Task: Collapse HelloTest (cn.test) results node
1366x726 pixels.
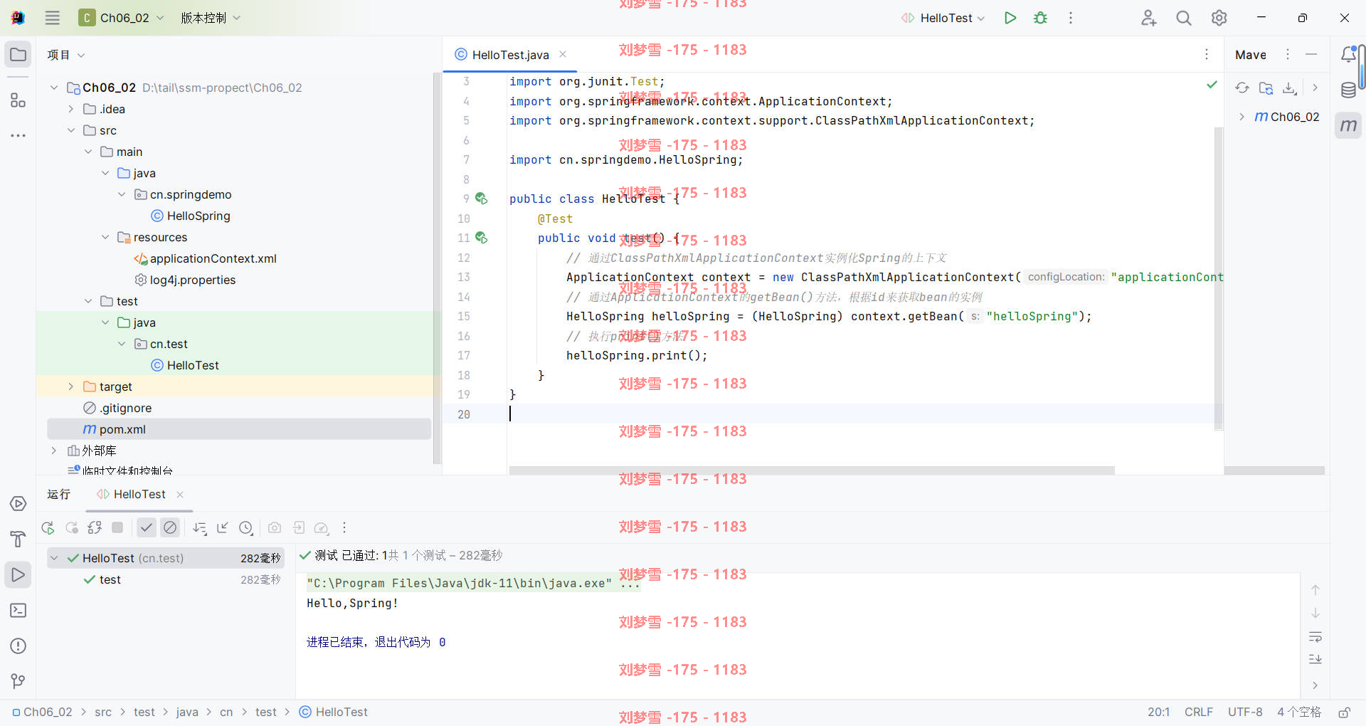Action: 54,558
